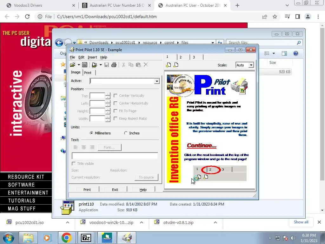Expand the insert image dropdown arrow
This screenshot has height=244, width=325.
(101, 65)
